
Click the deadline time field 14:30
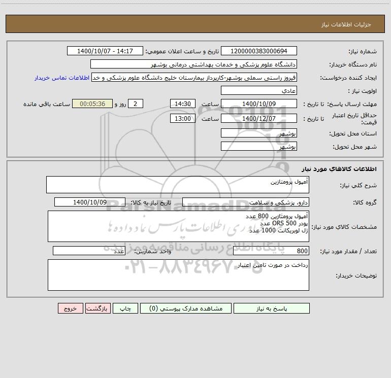tap(182, 104)
